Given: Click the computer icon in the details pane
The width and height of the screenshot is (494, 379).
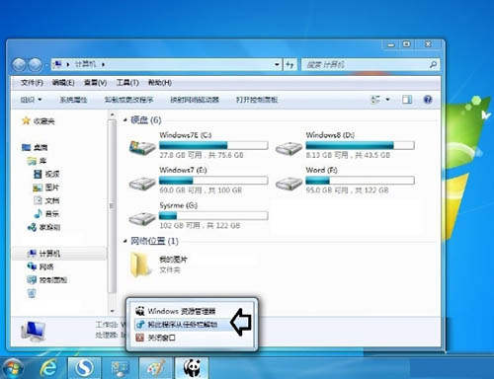Looking at the screenshot, I should [x=33, y=331].
